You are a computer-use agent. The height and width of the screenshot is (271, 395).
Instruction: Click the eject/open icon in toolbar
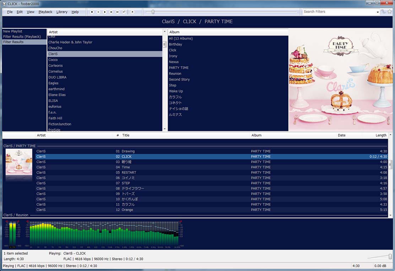[x=132, y=12]
